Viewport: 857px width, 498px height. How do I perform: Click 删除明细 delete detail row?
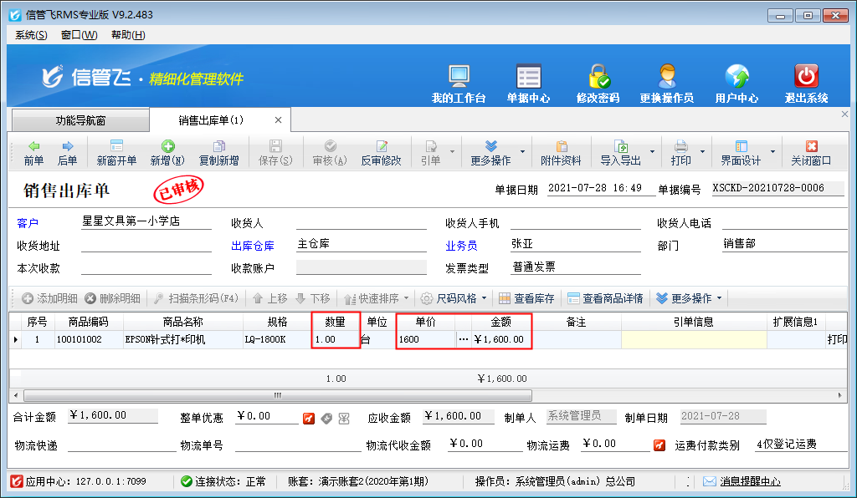(x=113, y=298)
